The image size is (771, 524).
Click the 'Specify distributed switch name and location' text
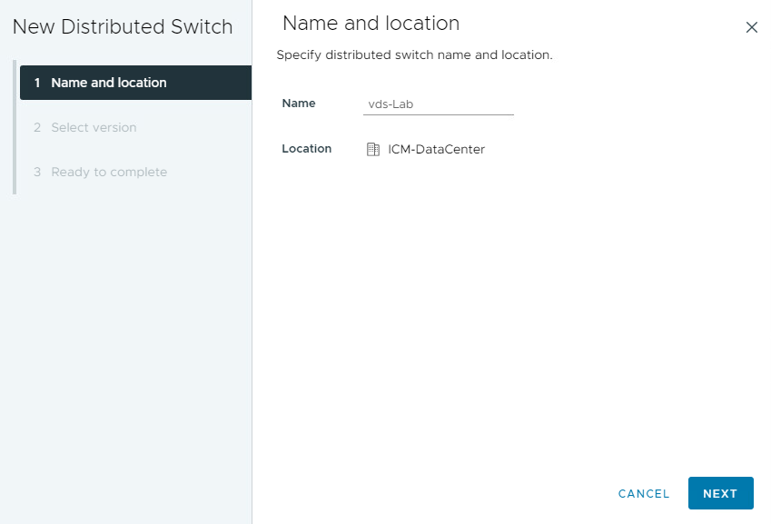(x=414, y=54)
